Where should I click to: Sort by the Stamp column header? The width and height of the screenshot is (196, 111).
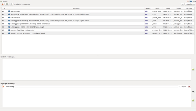pyautogui.click(x=168, y=8)
